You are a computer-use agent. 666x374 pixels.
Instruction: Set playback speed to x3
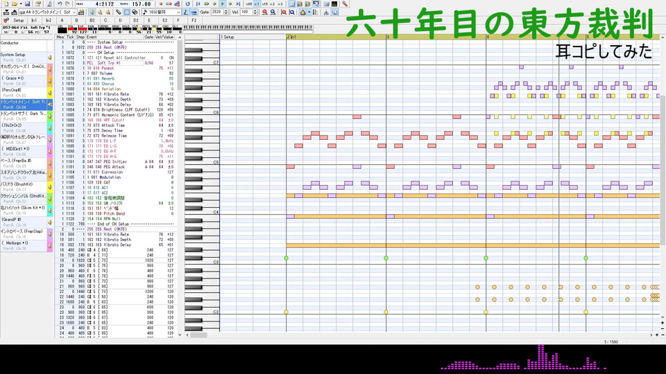click(280, 4)
